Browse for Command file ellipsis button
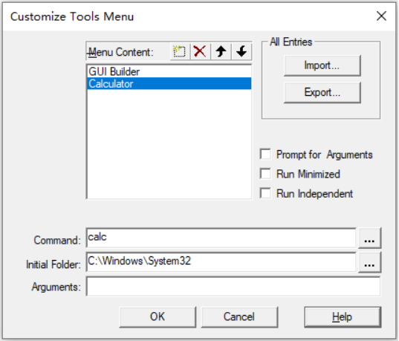Viewport: 399px width, 341px height. [369, 238]
